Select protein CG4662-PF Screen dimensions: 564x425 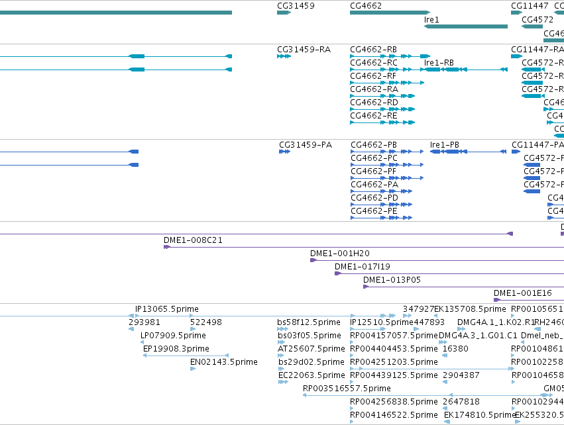point(373,171)
